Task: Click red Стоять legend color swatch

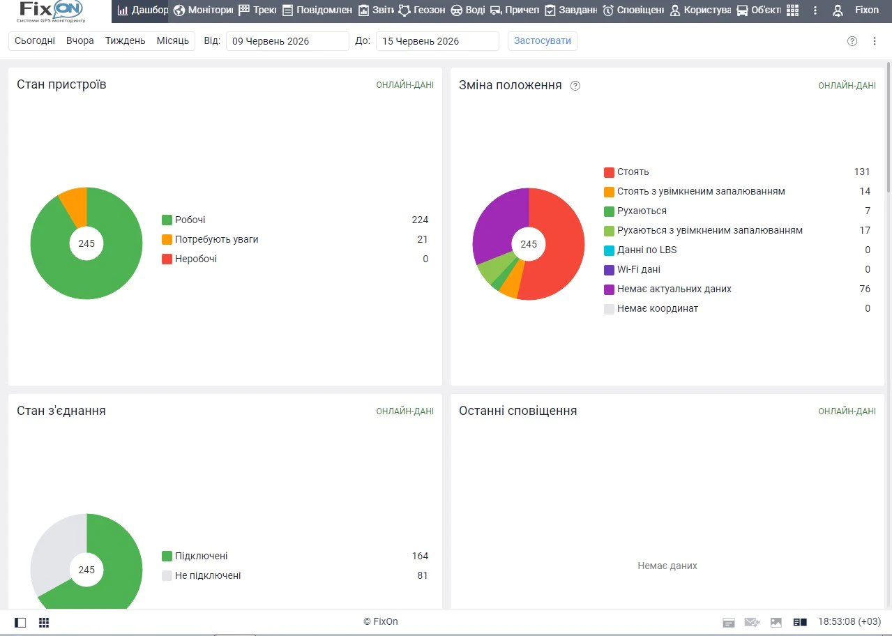Action: tap(609, 172)
